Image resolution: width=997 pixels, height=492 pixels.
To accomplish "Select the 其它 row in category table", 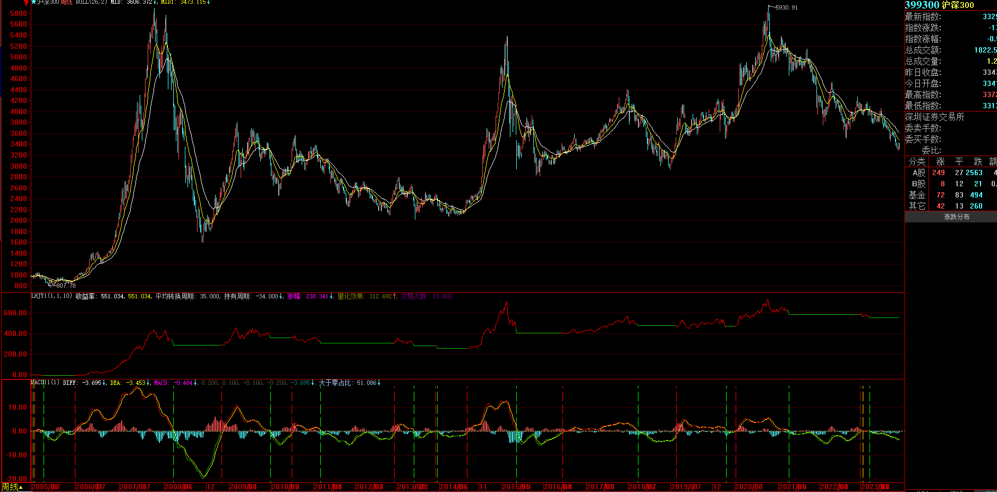I will [x=917, y=206].
